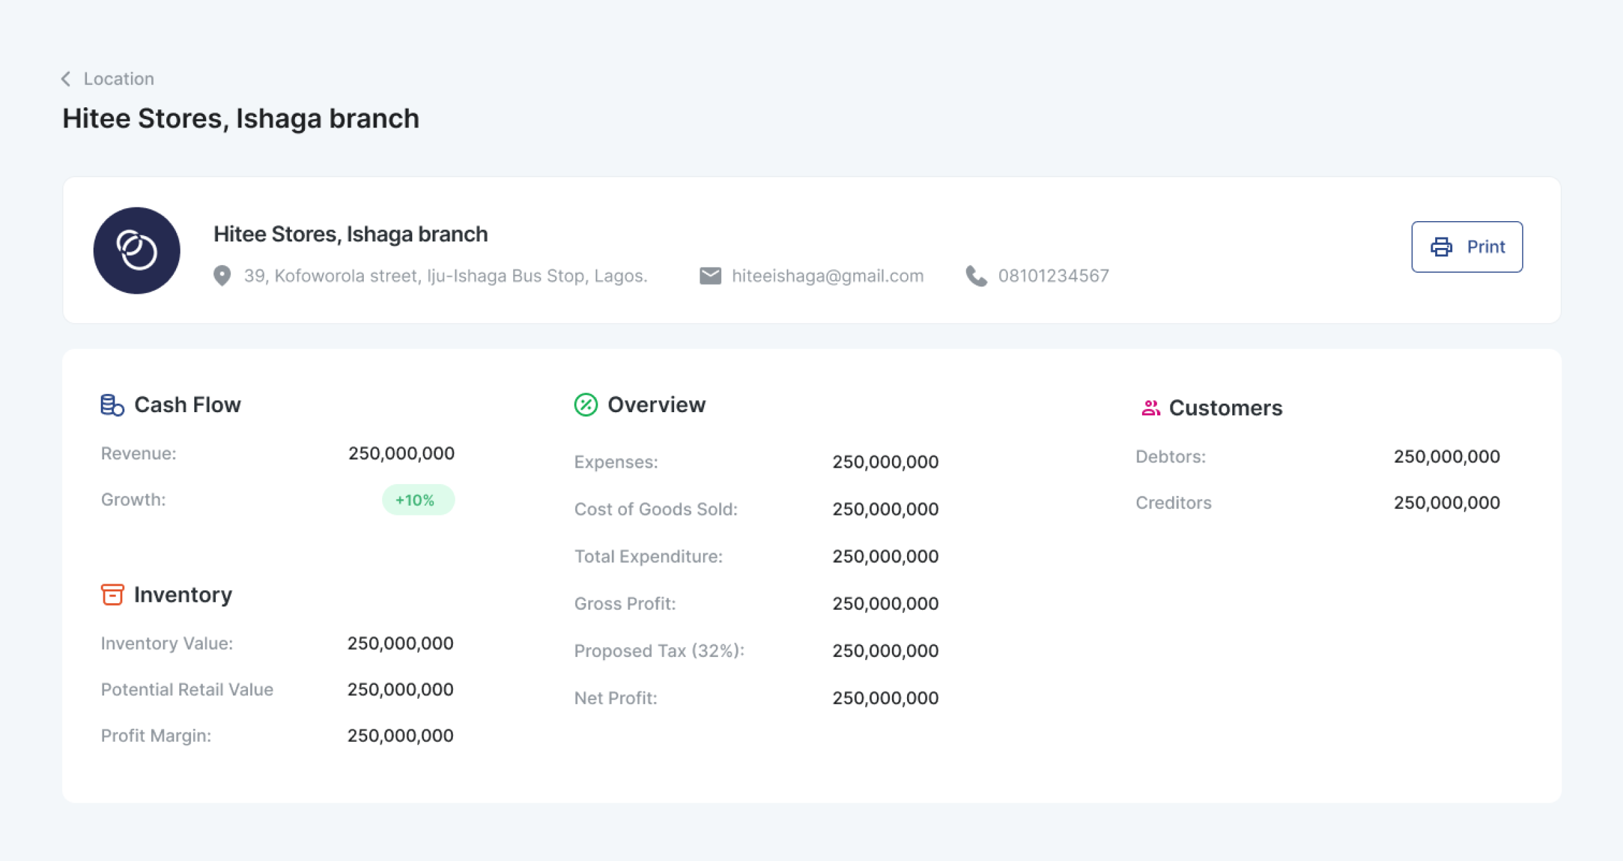Click the Hitee Stores round logo avatar
Image resolution: width=1623 pixels, height=861 pixels.
tap(137, 251)
